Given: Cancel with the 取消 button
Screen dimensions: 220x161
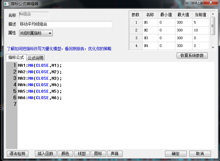Looking at the screenshot, I should 200,154.
